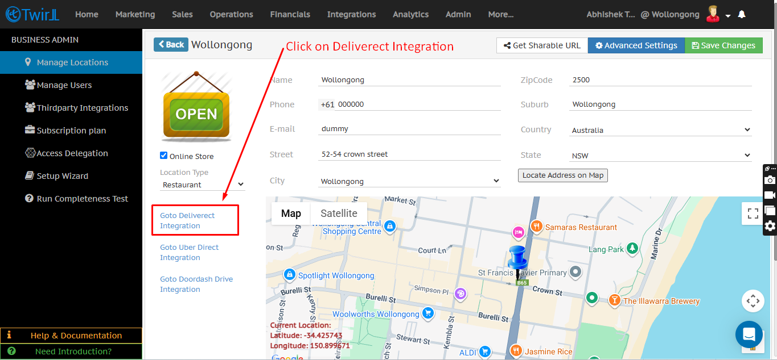Screen dimensions: 777x360
Task: Click the notification bell icon
Action: tap(742, 14)
